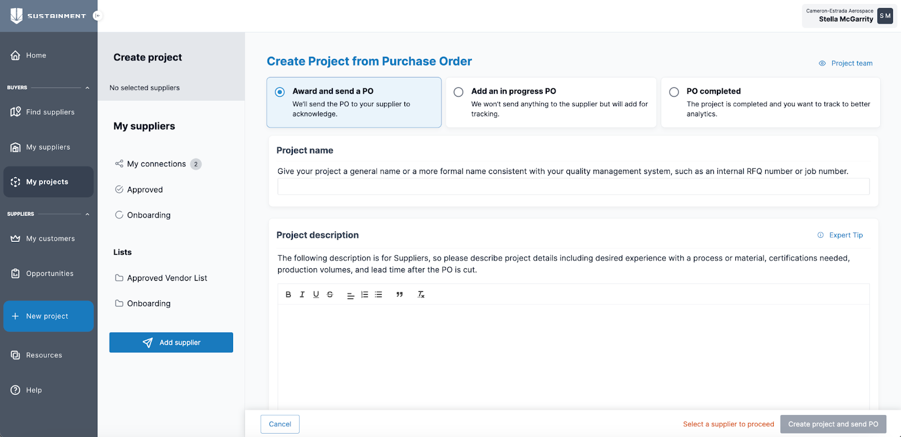Insert a numbered list
Screen dimensions: 901x437
[364, 294]
